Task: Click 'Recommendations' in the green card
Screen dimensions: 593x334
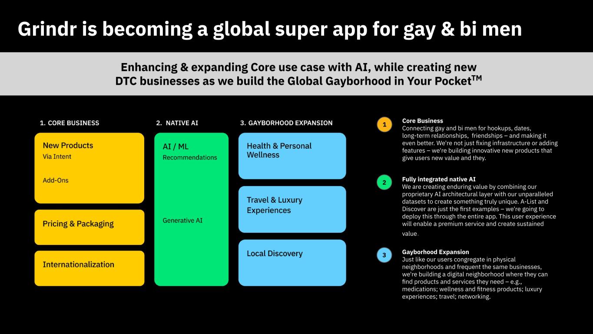Action: (x=190, y=157)
